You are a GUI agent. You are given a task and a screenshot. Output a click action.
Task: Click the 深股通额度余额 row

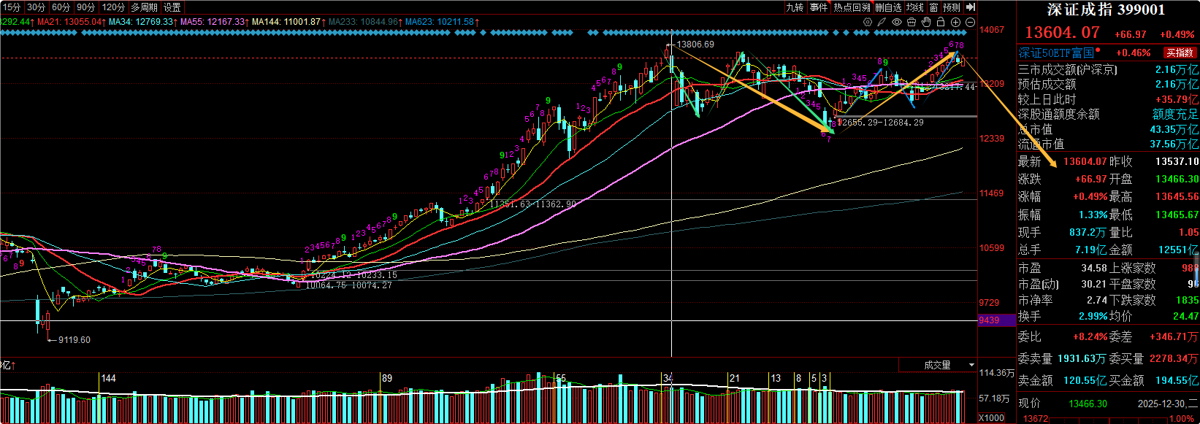(1108, 115)
